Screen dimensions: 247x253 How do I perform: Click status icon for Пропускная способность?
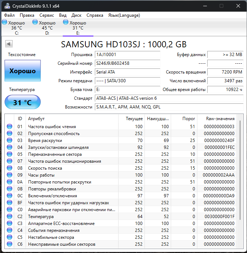[9, 133]
